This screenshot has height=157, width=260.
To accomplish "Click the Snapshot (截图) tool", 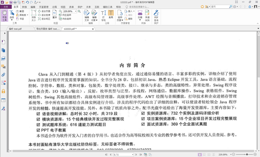I will coord(20,11).
